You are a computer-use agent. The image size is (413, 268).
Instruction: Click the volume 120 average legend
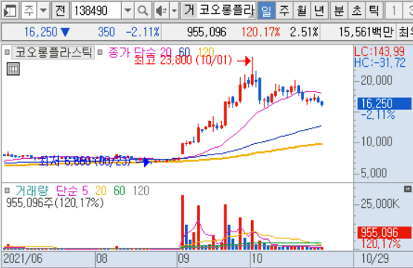141,190
